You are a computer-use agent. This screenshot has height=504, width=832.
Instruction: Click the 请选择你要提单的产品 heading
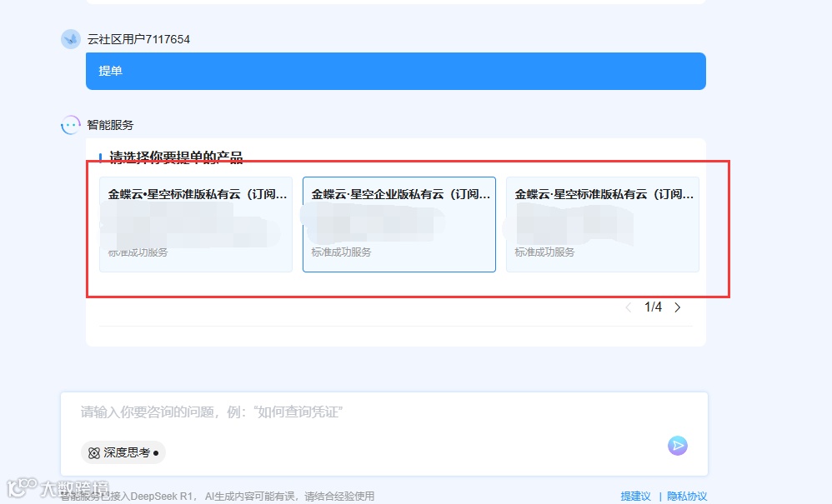coord(176,157)
